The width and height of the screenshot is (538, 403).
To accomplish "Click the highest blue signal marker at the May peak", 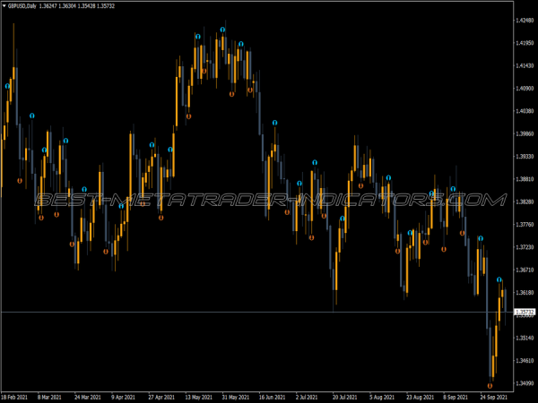I will tap(222, 30).
